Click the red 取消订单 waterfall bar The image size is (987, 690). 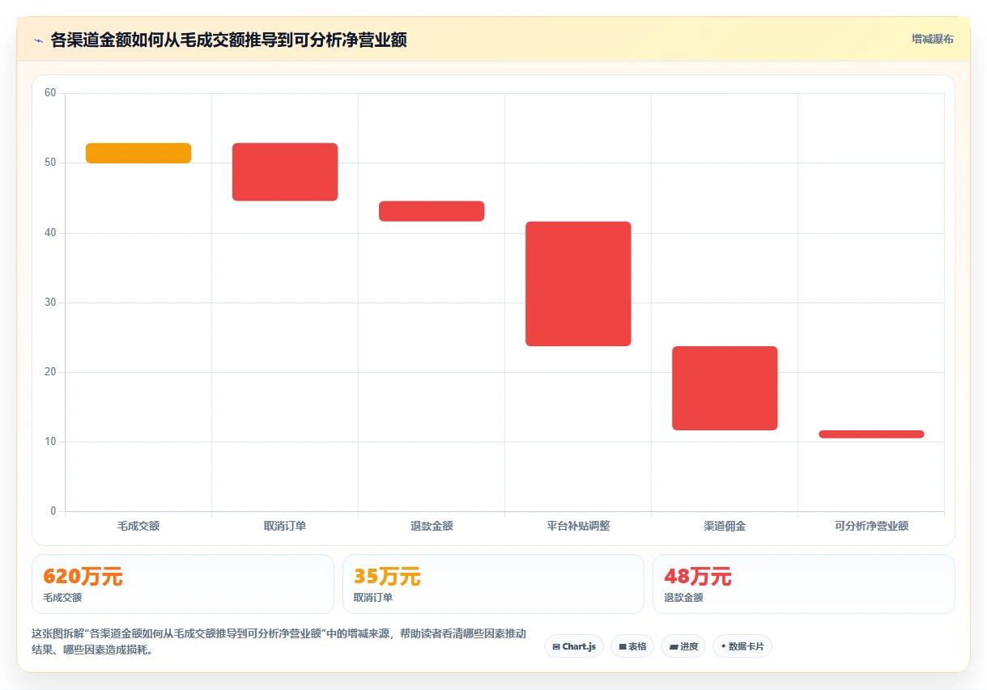point(285,171)
